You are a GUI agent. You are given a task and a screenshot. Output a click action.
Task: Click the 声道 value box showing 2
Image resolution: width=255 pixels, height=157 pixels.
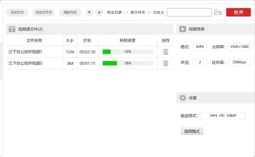(x=200, y=62)
